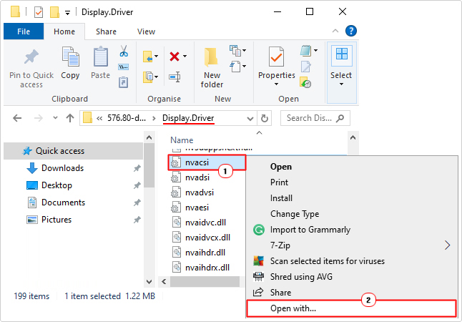The height and width of the screenshot is (322, 462).
Task: Click Quick Access Toolbar new folder icon
Action: tap(55, 12)
